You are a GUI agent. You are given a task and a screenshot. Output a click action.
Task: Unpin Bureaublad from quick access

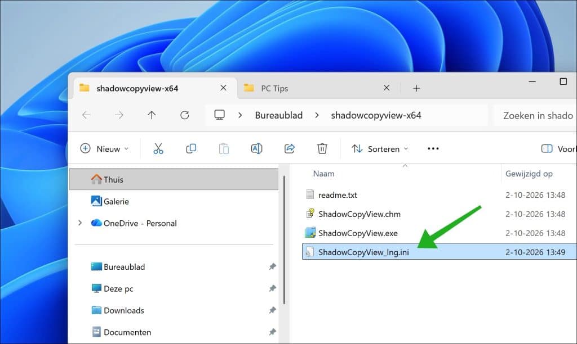click(x=272, y=266)
